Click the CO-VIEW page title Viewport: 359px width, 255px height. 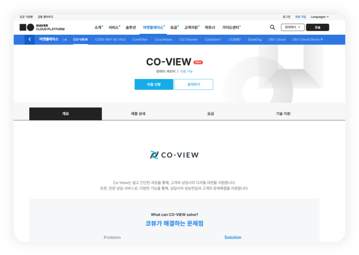tap(169, 62)
